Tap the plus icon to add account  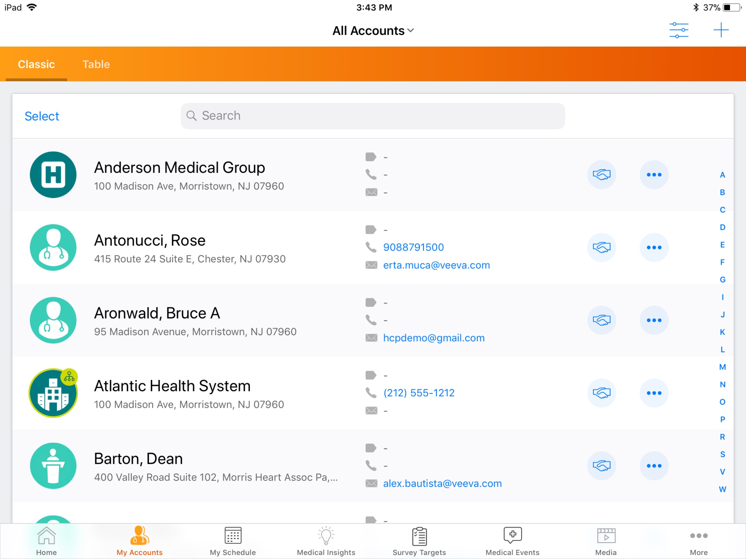point(721,30)
